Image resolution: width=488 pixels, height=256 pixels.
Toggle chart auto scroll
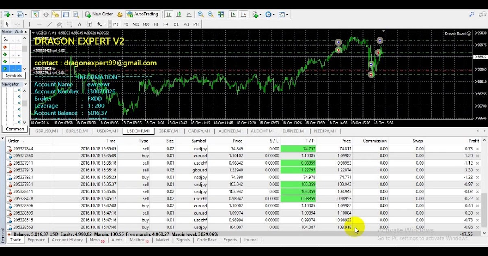click(233, 14)
